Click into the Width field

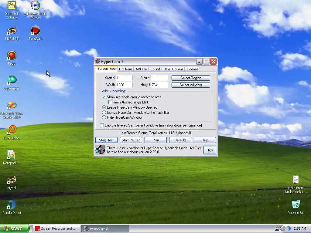pos(124,85)
